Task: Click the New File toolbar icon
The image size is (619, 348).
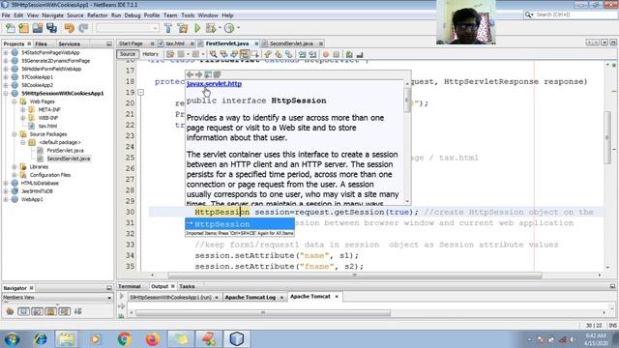Action: 11,28
